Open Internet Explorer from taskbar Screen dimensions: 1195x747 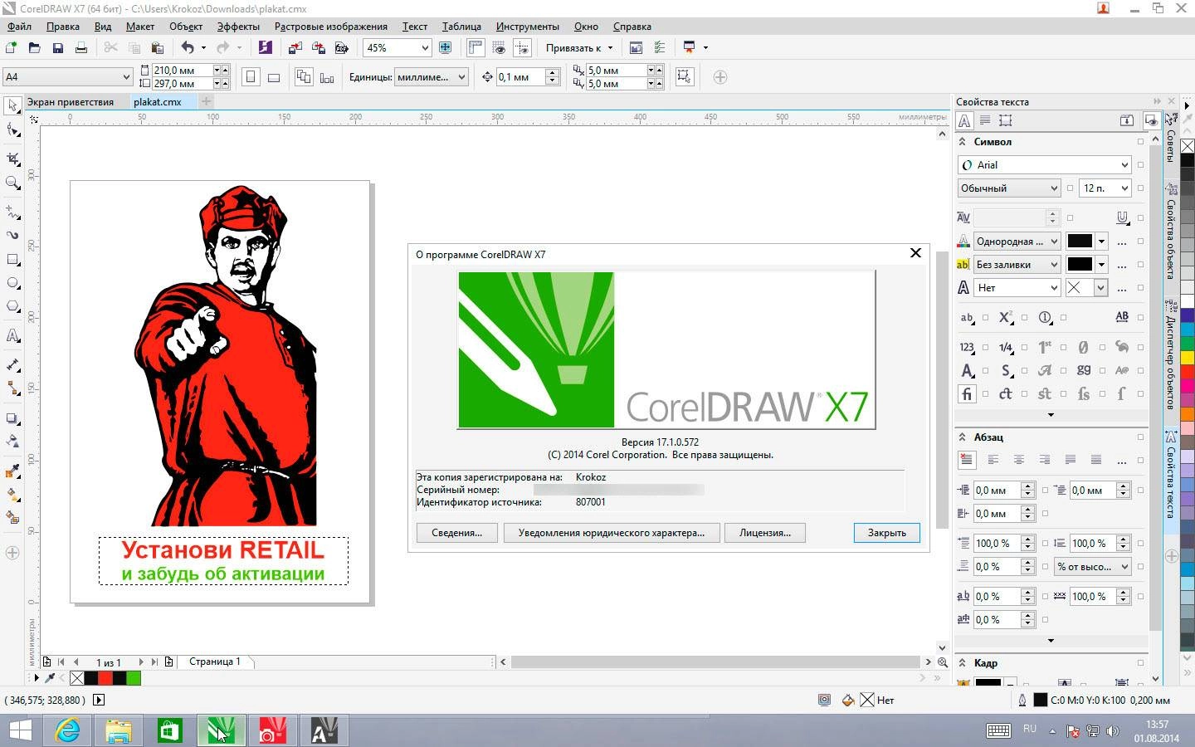tap(67, 730)
